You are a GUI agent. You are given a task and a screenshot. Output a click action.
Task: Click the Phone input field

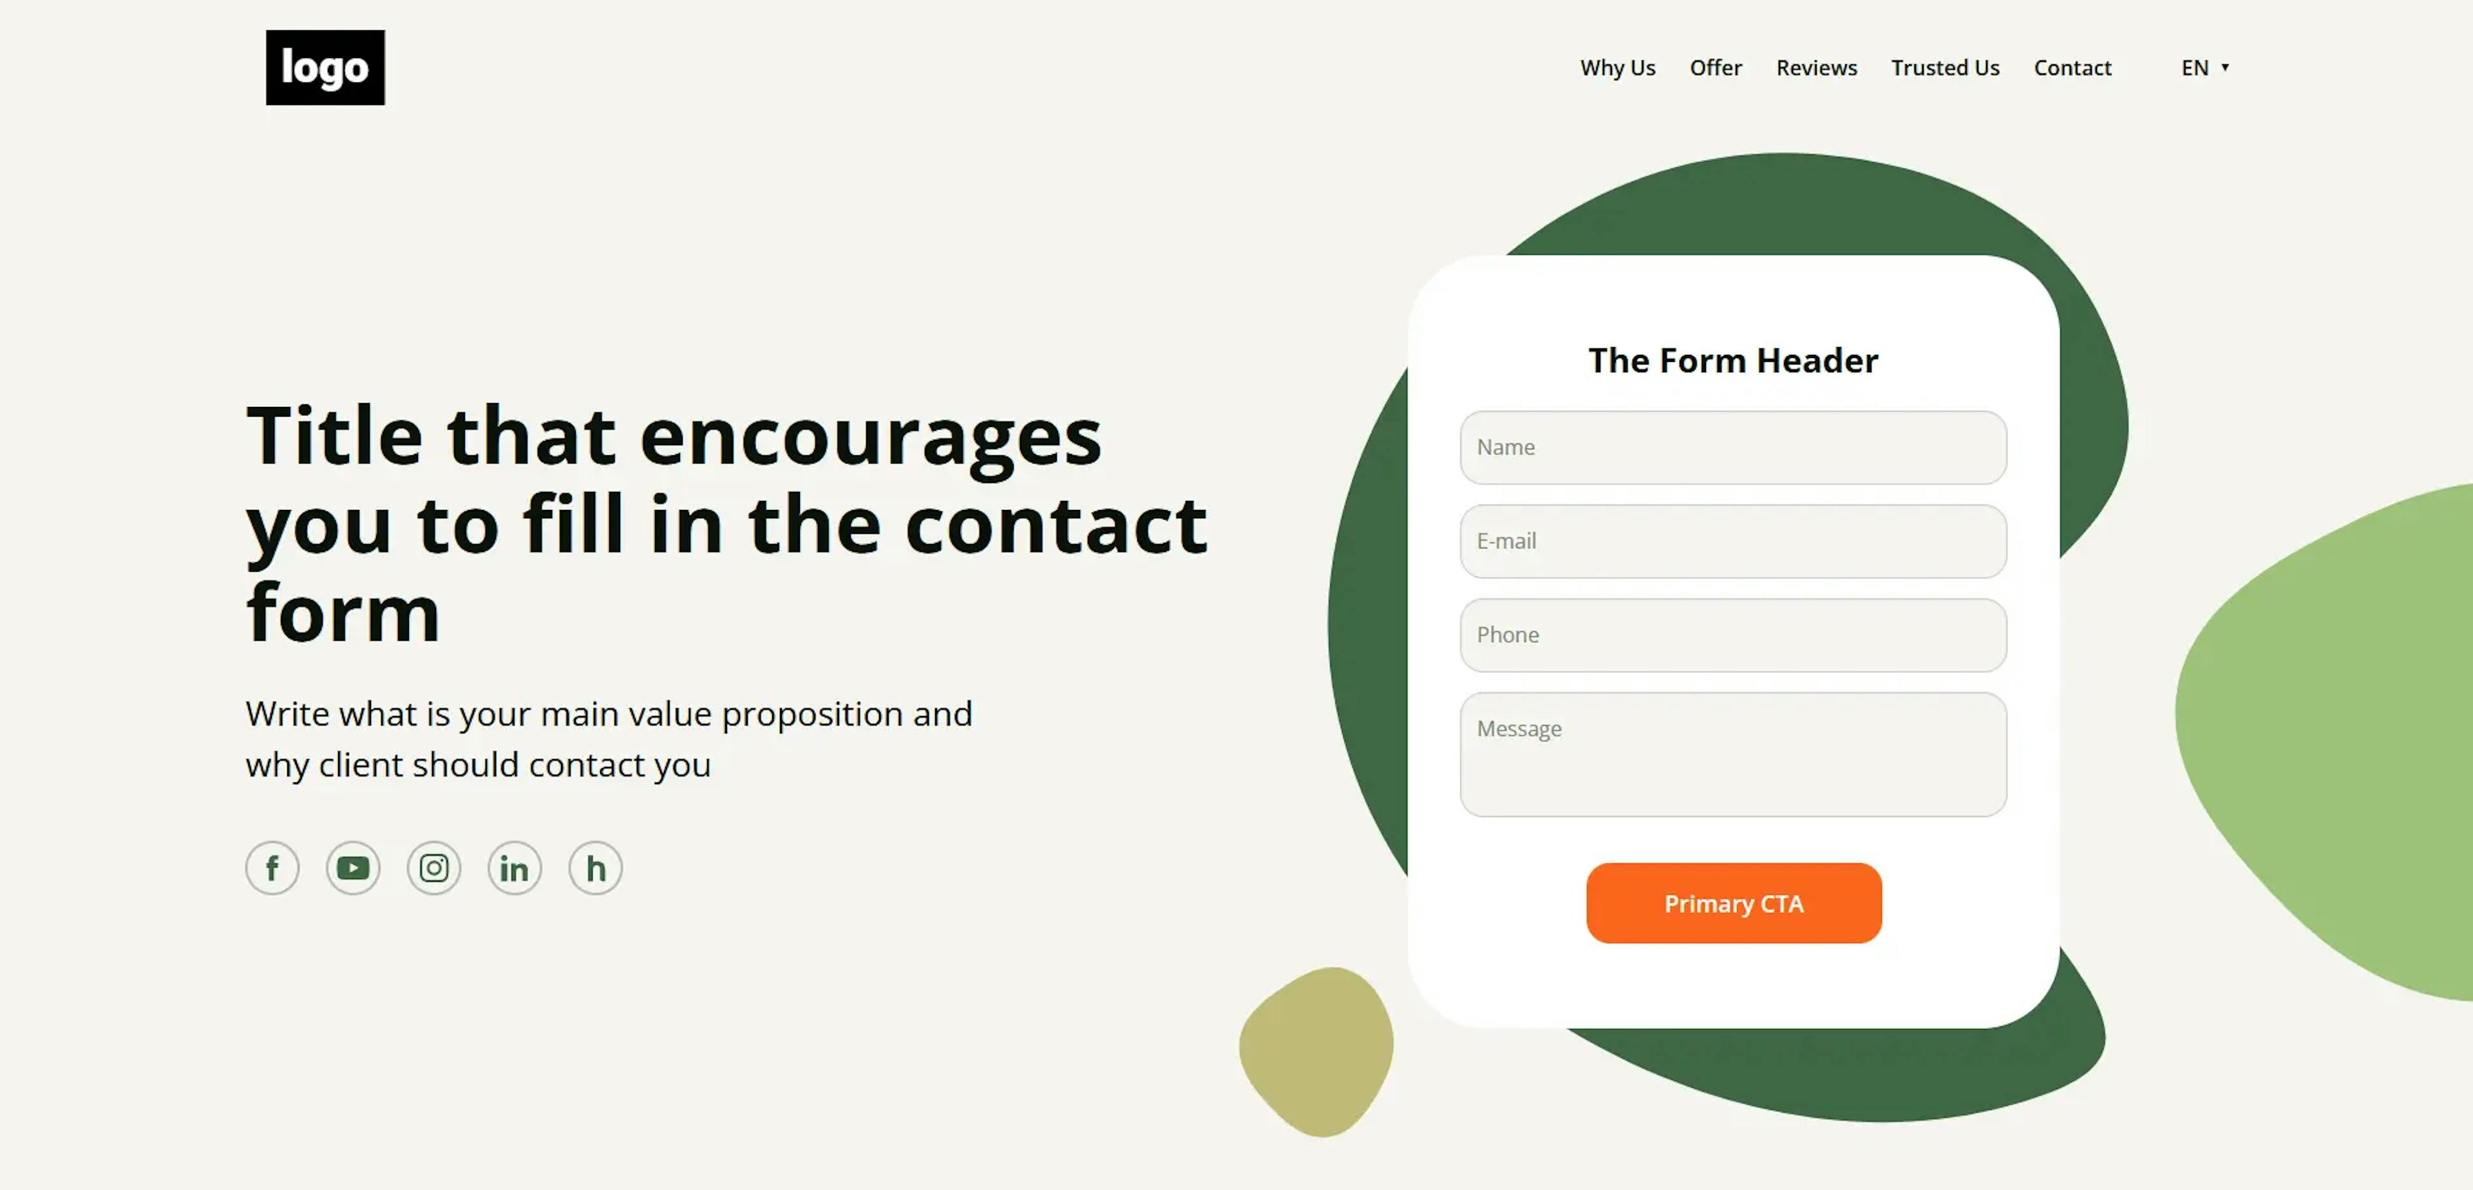[x=1733, y=634]
